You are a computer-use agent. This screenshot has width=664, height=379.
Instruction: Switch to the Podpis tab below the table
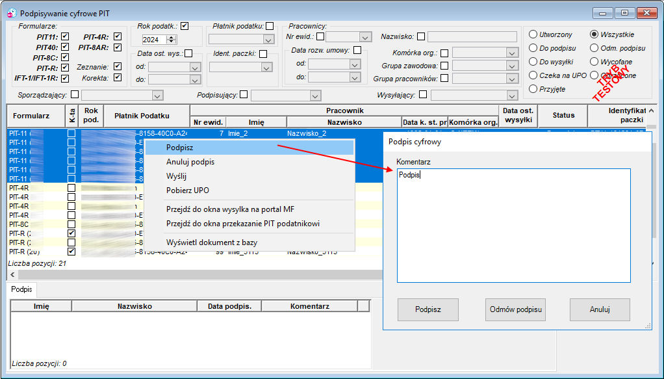(x=21, y=289)
